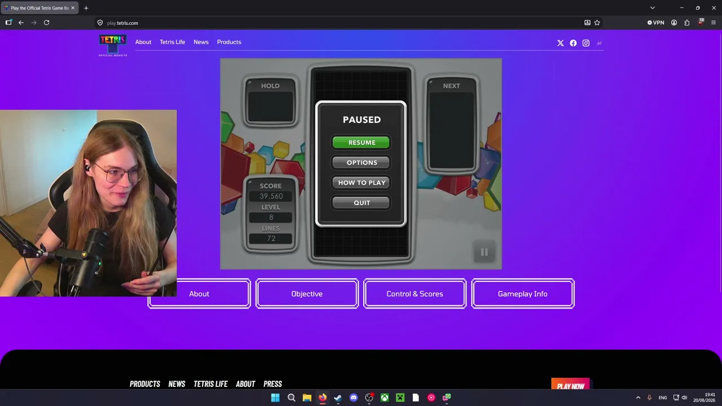722x406 pixels.
Task: Show hidden system tray icons
Action: coord(638,398)
